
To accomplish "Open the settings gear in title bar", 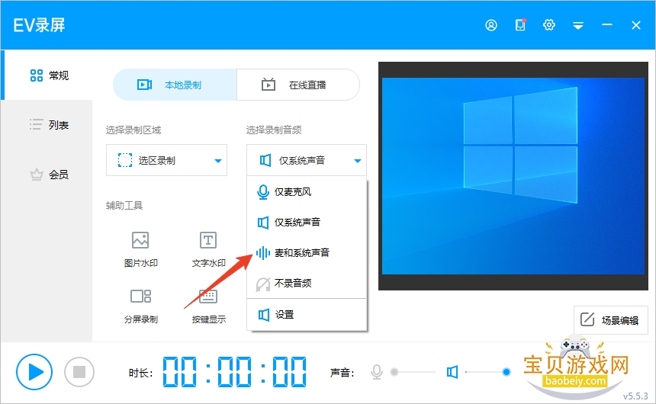I will (549, 25).
